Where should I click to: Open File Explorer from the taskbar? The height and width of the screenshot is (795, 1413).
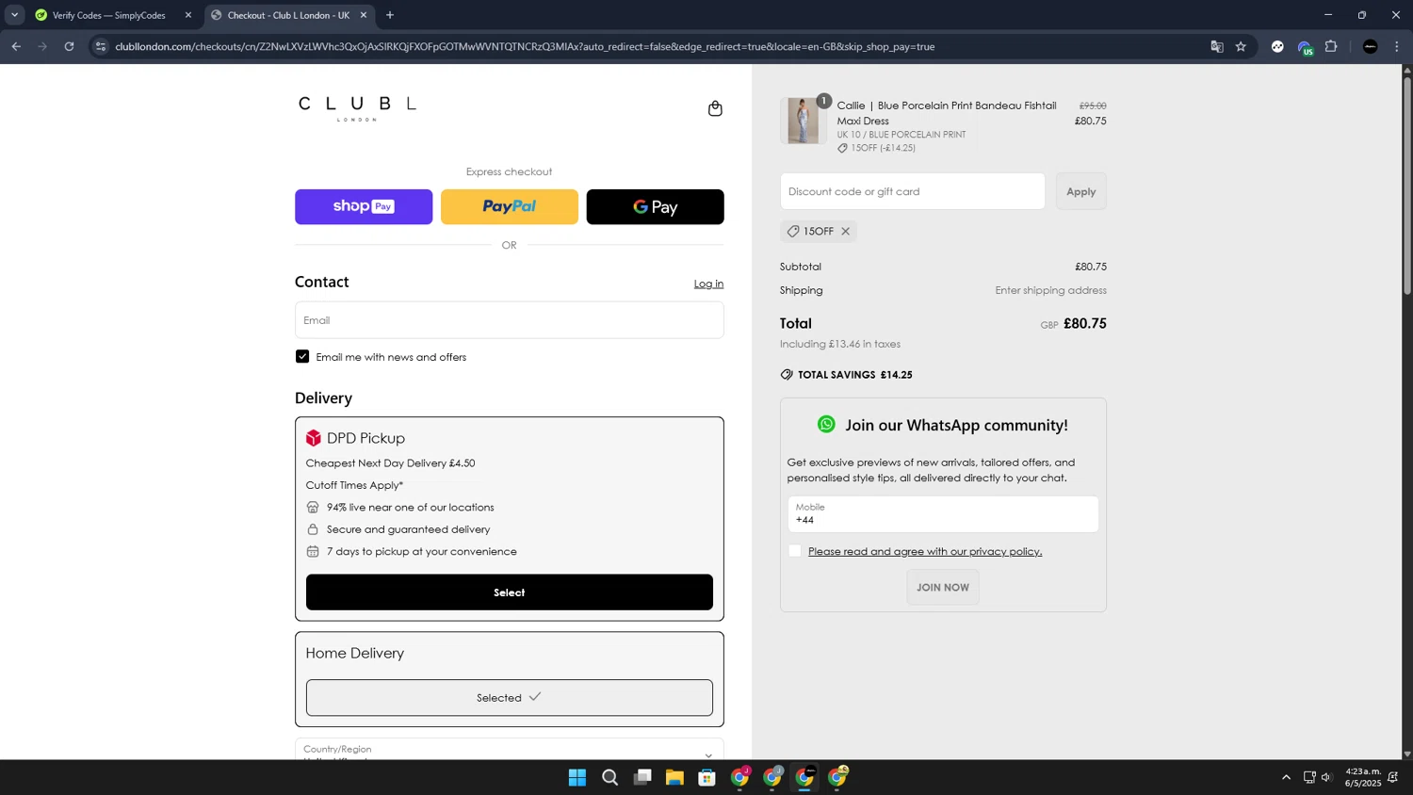(x=674, y=778)
